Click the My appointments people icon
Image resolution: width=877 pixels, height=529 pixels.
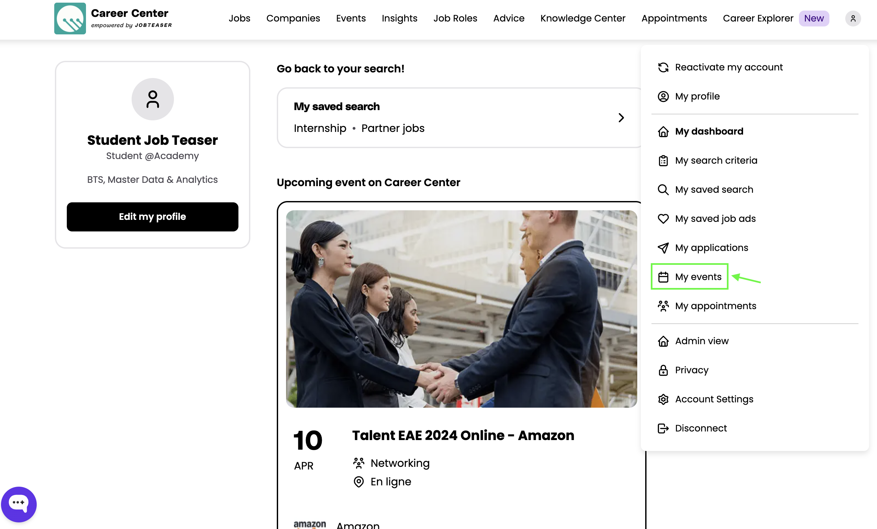pos(663,306)
